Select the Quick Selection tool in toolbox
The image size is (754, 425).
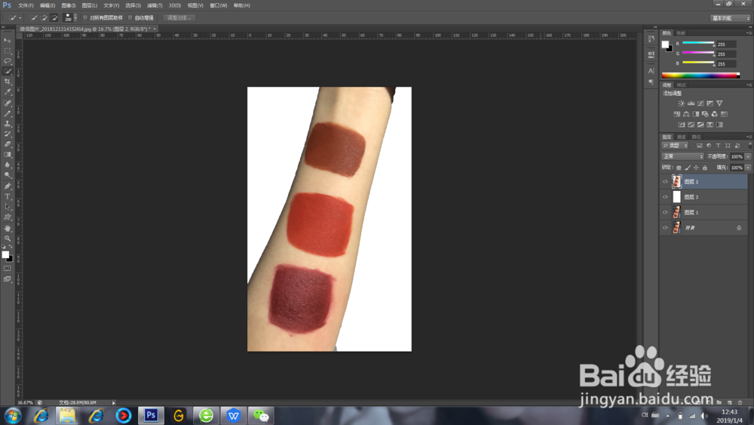tap(8, 71)
